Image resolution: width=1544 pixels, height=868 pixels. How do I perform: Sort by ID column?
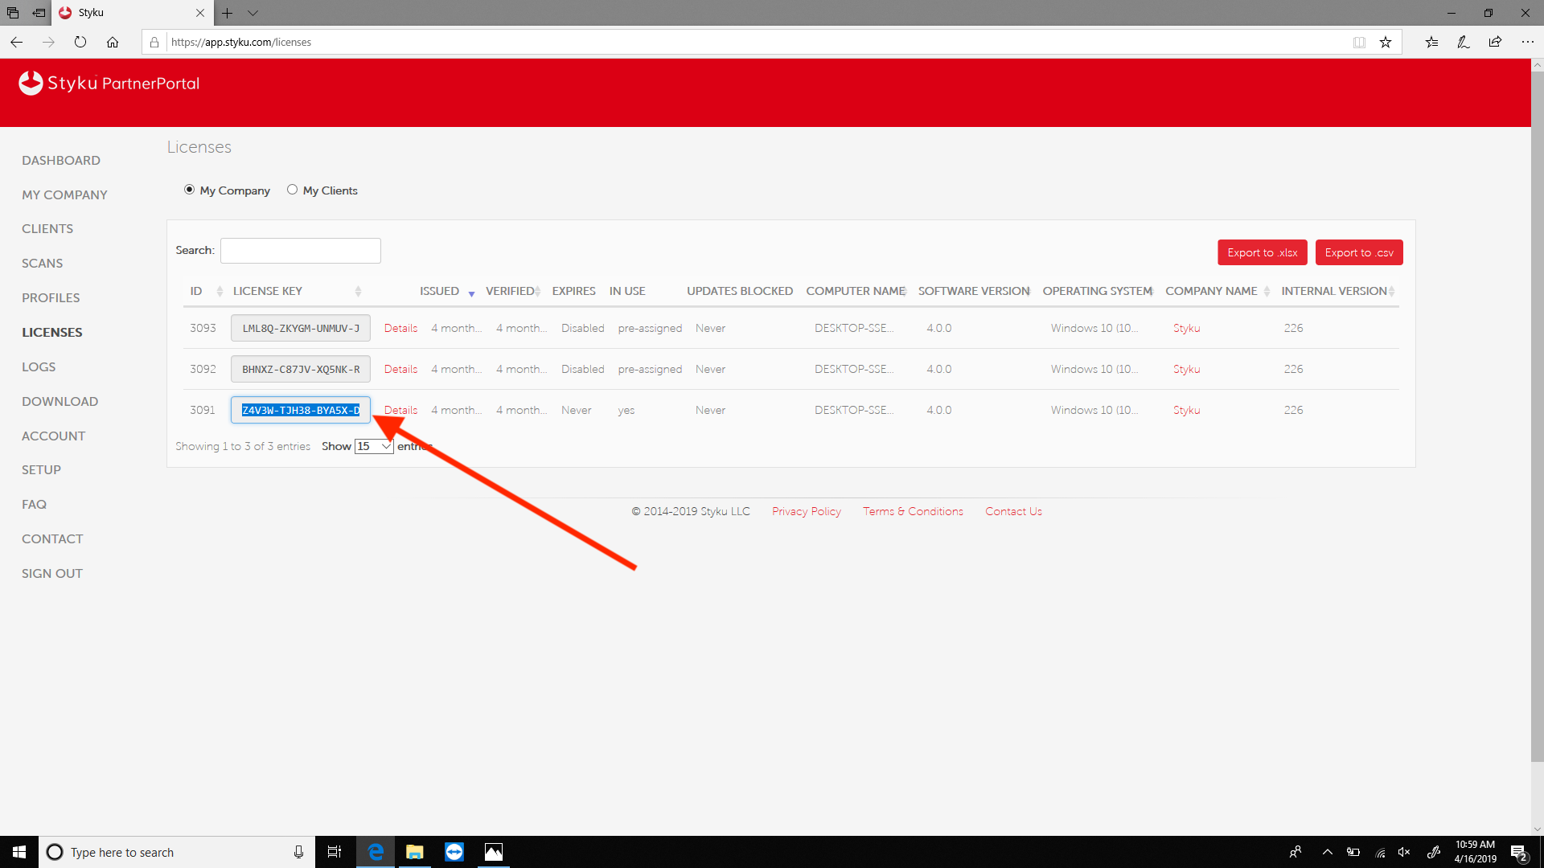tap(207, 291)
